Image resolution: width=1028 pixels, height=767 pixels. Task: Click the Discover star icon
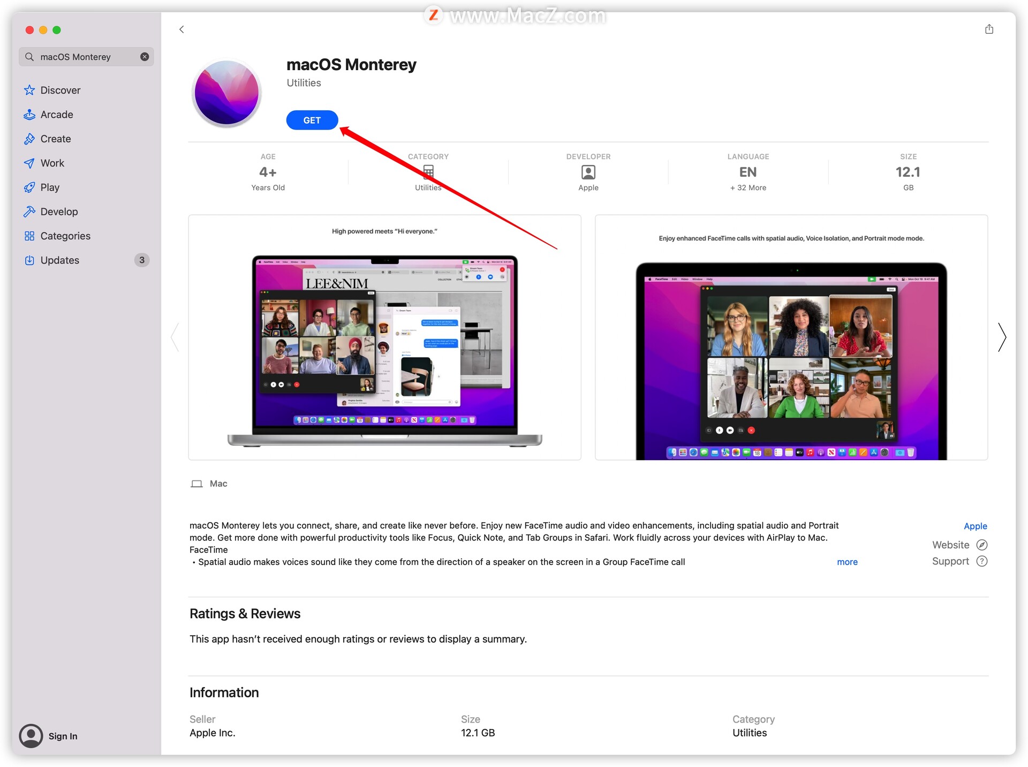[29, 90]
